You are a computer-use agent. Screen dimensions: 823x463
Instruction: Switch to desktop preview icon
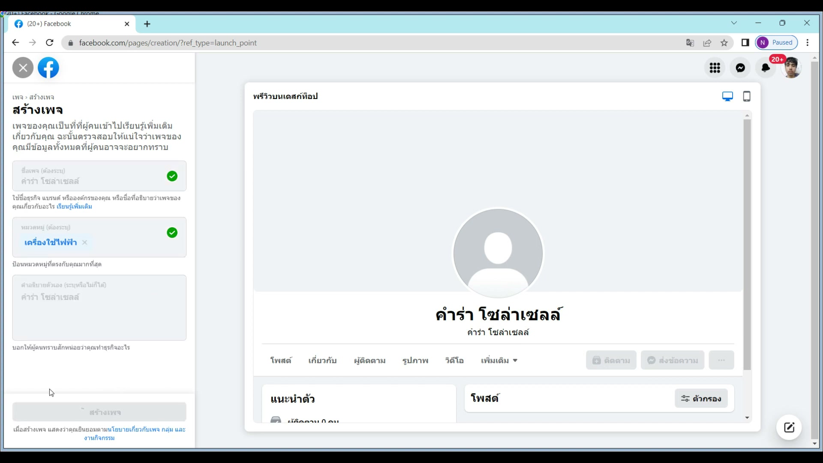pos(727,96)
